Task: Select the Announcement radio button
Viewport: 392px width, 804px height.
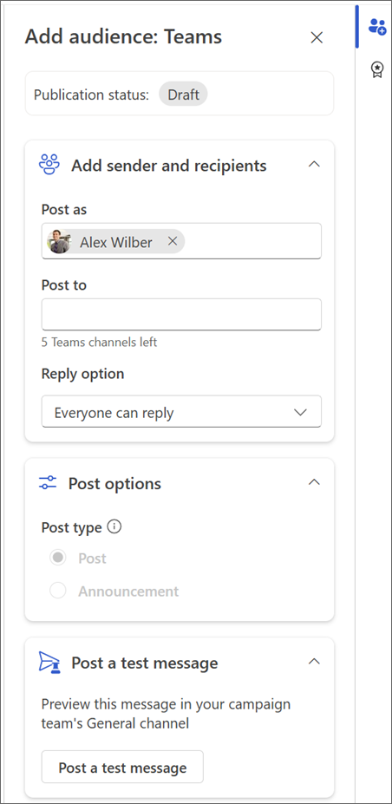Action: coord(58,591)
